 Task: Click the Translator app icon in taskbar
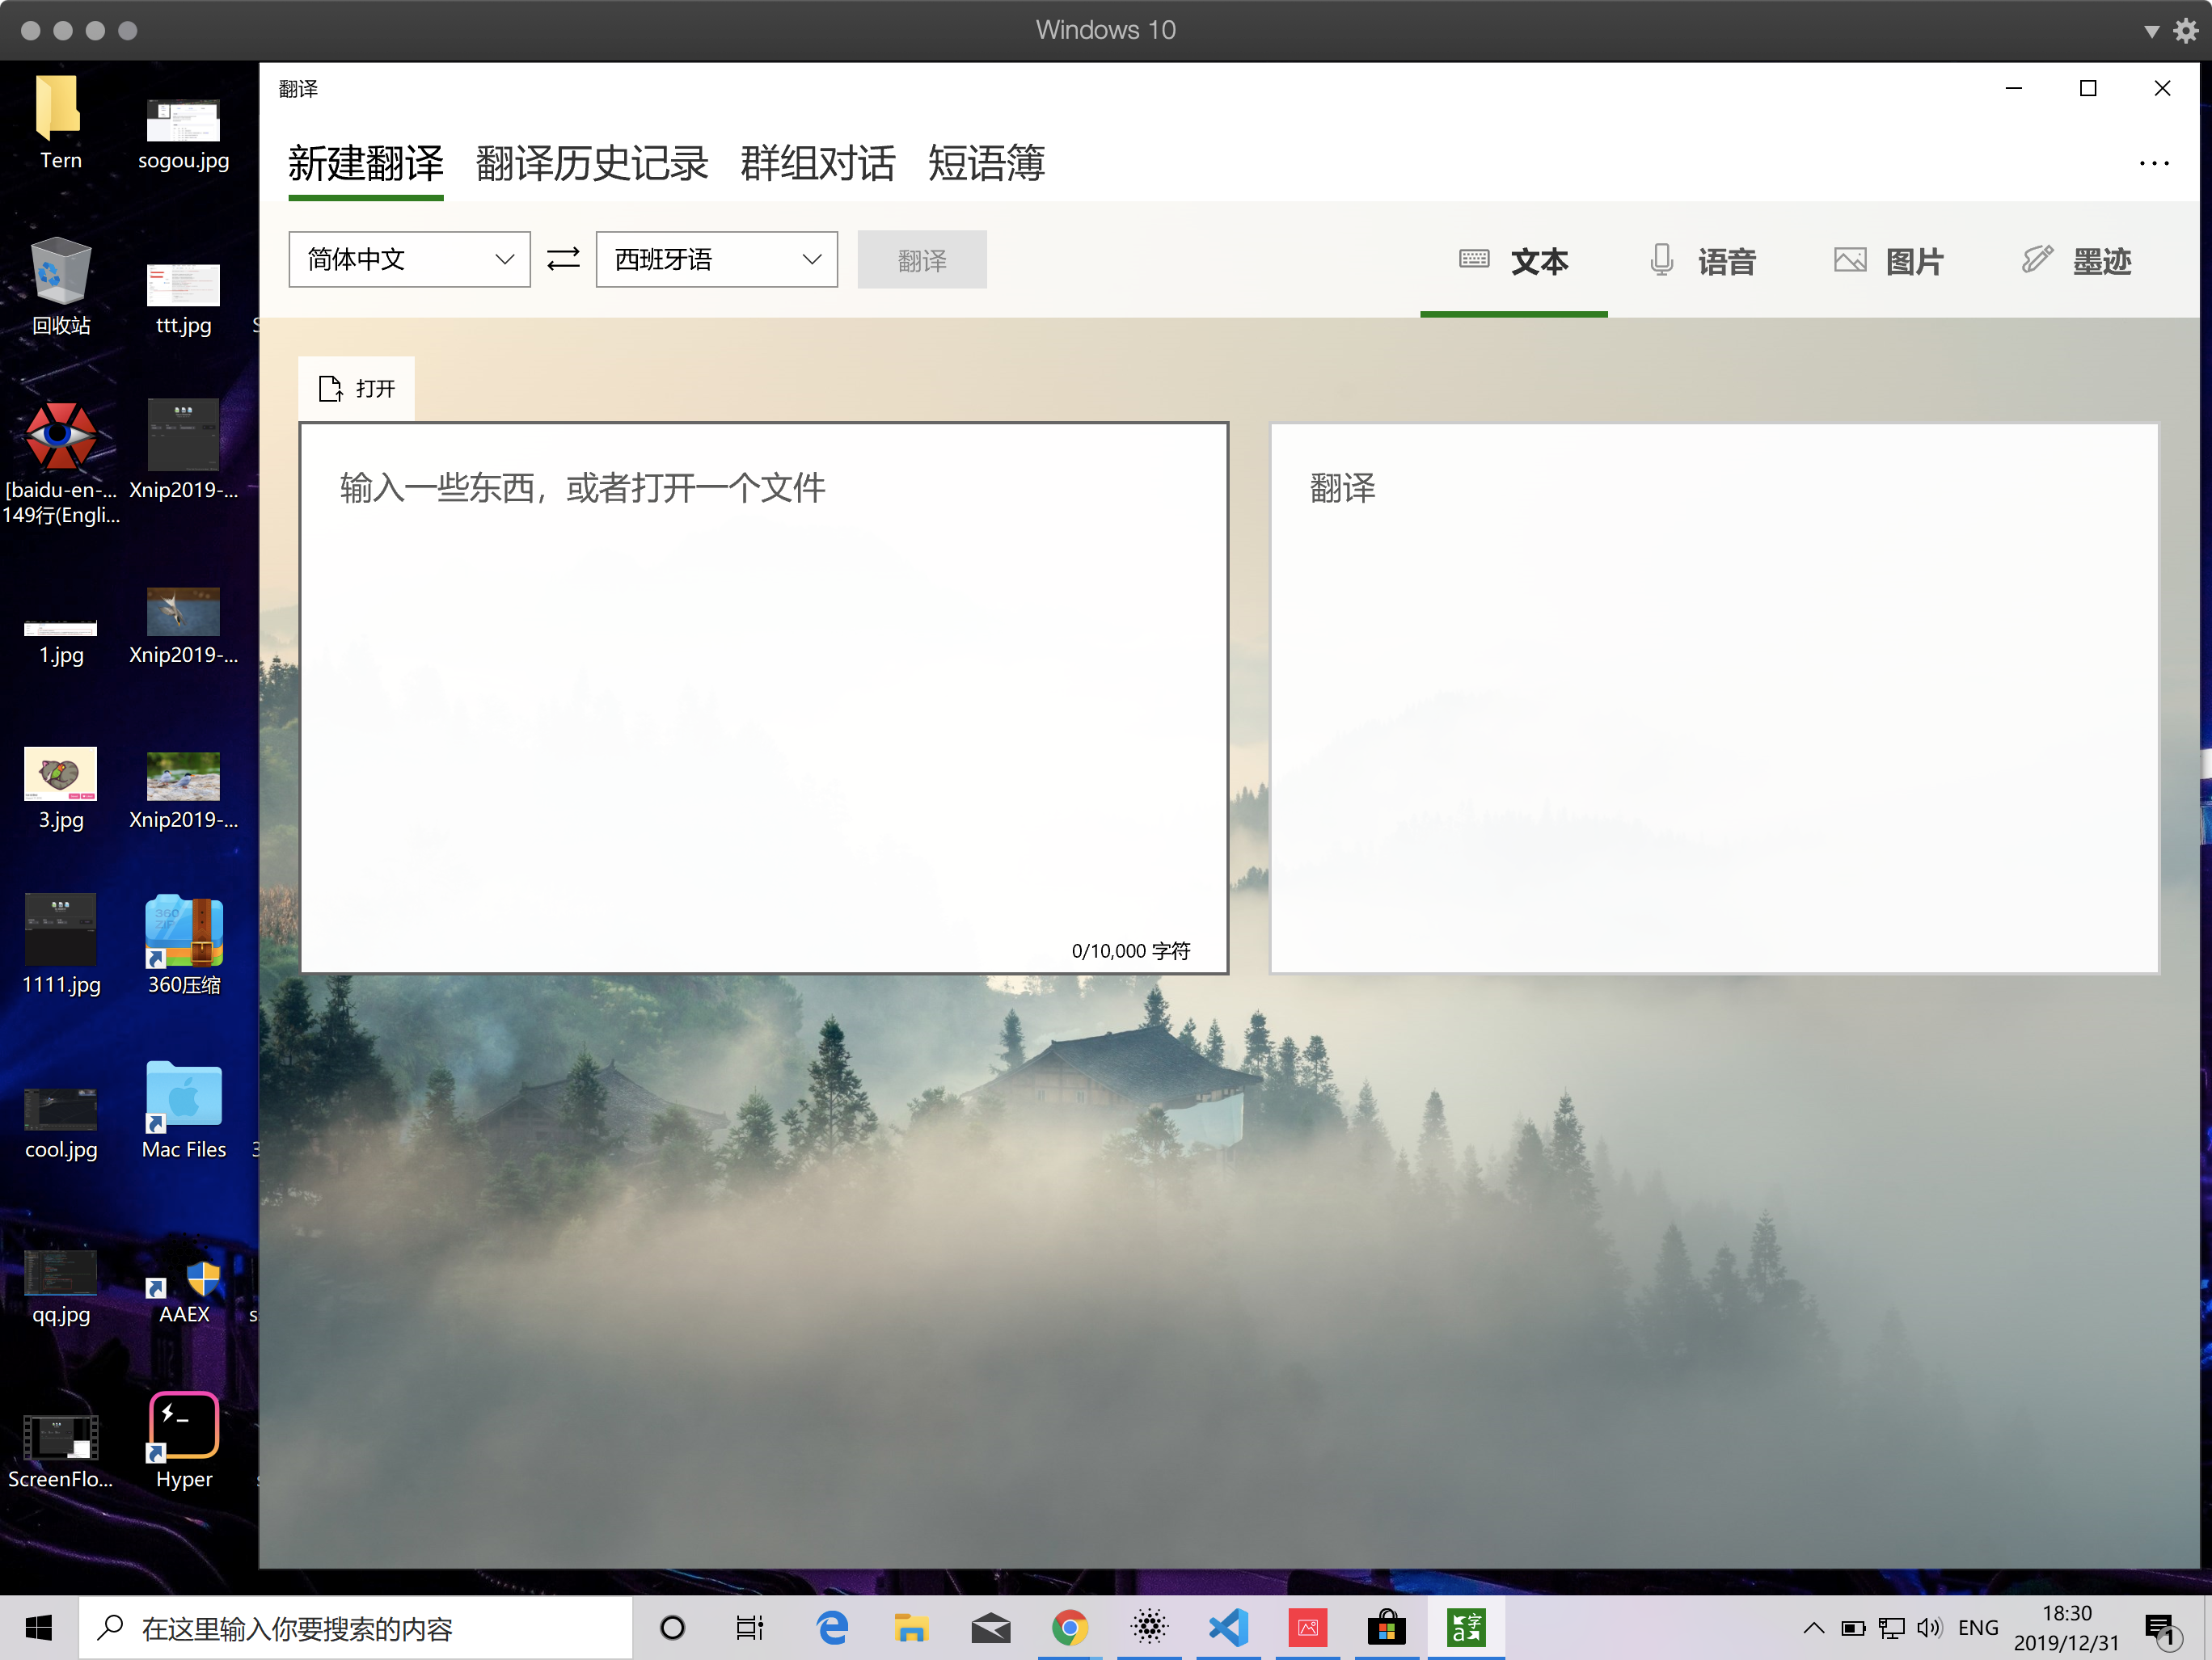point(1465,1628)
